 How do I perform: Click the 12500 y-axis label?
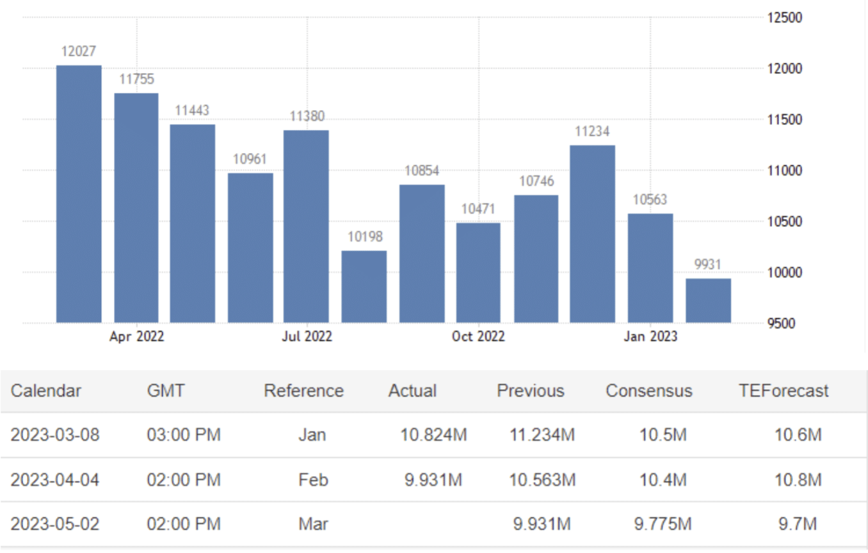(784, 18)
